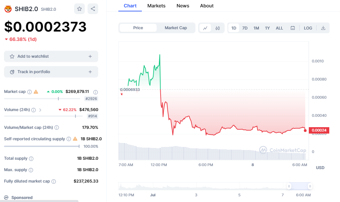This screenshot has width=340, height=202.
Task: Open Max. supply info icon
Action: tap(31, 170)
